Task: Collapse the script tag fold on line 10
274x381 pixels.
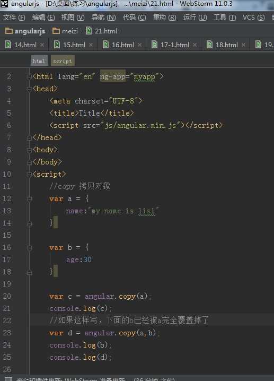Action: pyautogui.click(x=29, y=175)
